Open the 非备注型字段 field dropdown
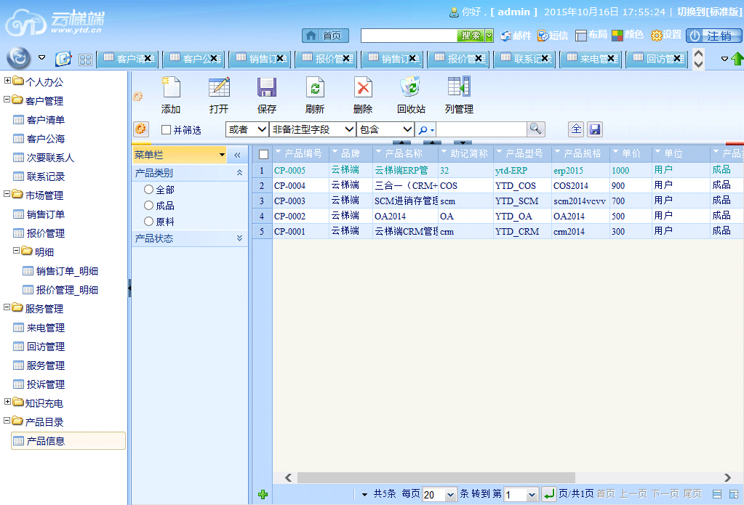Image resolution: width=744 pixels, height=505 pixels. (x=312, y=129)
